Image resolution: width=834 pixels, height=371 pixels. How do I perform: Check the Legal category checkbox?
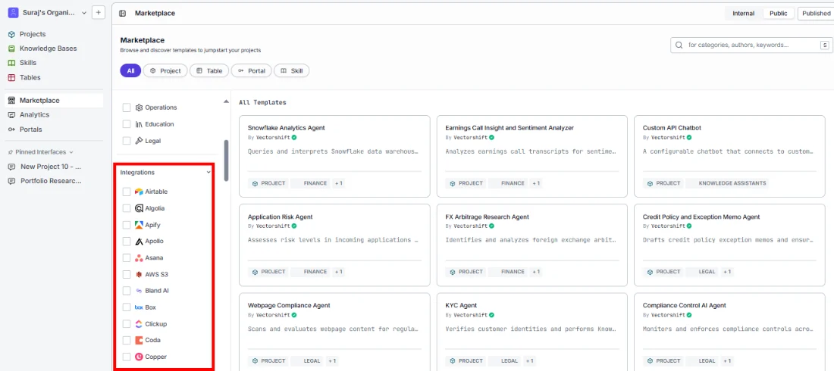pyautogui.click(x=127, y=141)
